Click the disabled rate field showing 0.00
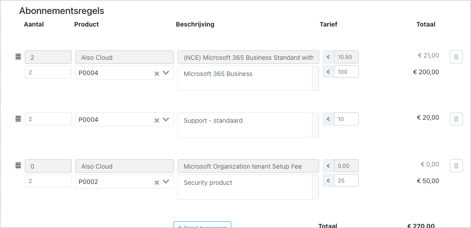 click(x=346, y=165)
